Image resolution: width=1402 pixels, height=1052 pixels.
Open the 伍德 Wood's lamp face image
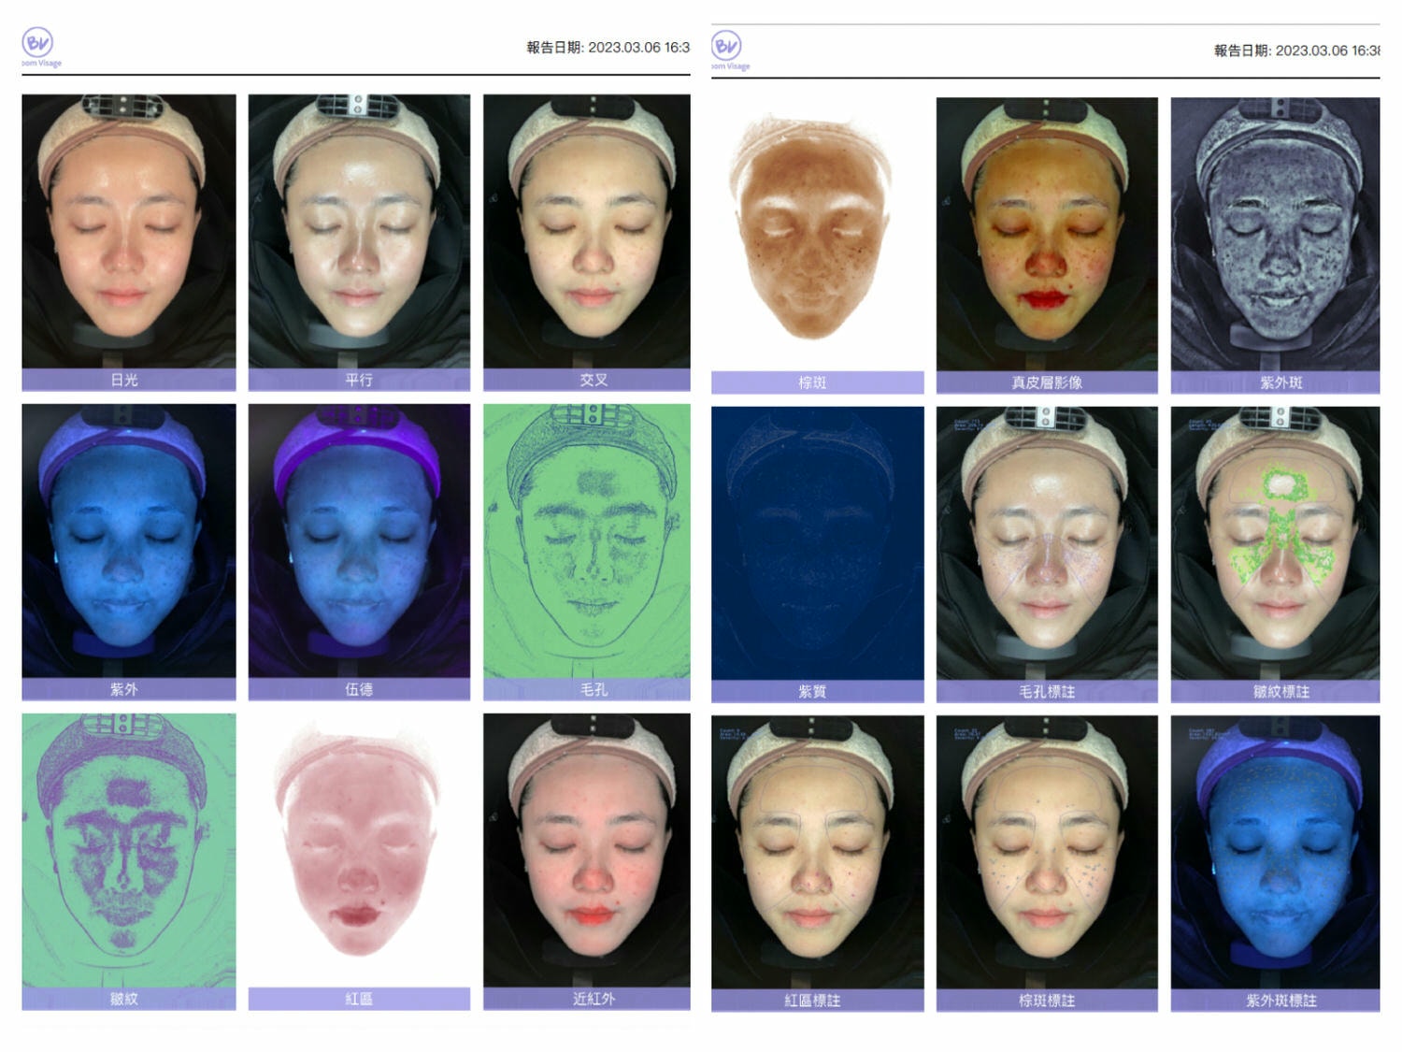(359, 540)
